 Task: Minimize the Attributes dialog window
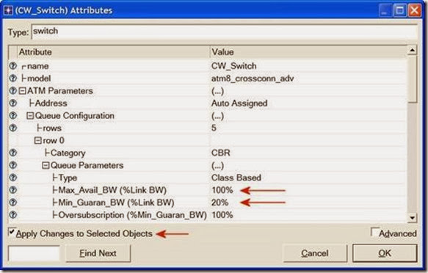(385, 11)
